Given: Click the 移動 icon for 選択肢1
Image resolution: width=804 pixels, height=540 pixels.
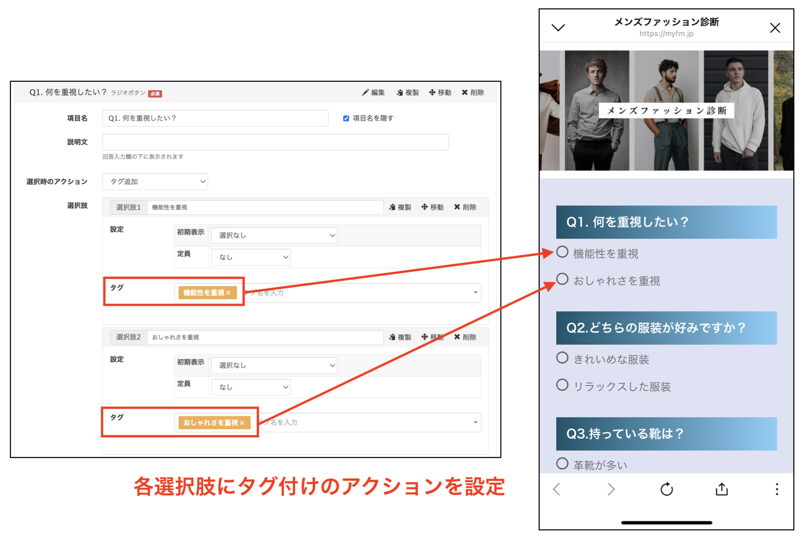Looking at the screenshot, I should 432,207.
